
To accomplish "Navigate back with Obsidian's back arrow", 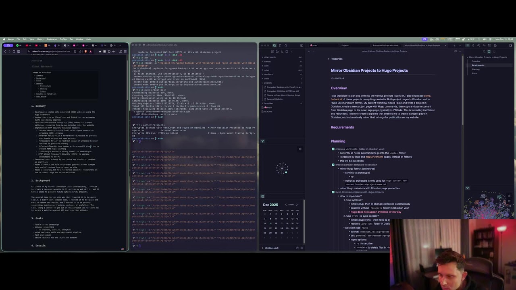I will point(309,51).
